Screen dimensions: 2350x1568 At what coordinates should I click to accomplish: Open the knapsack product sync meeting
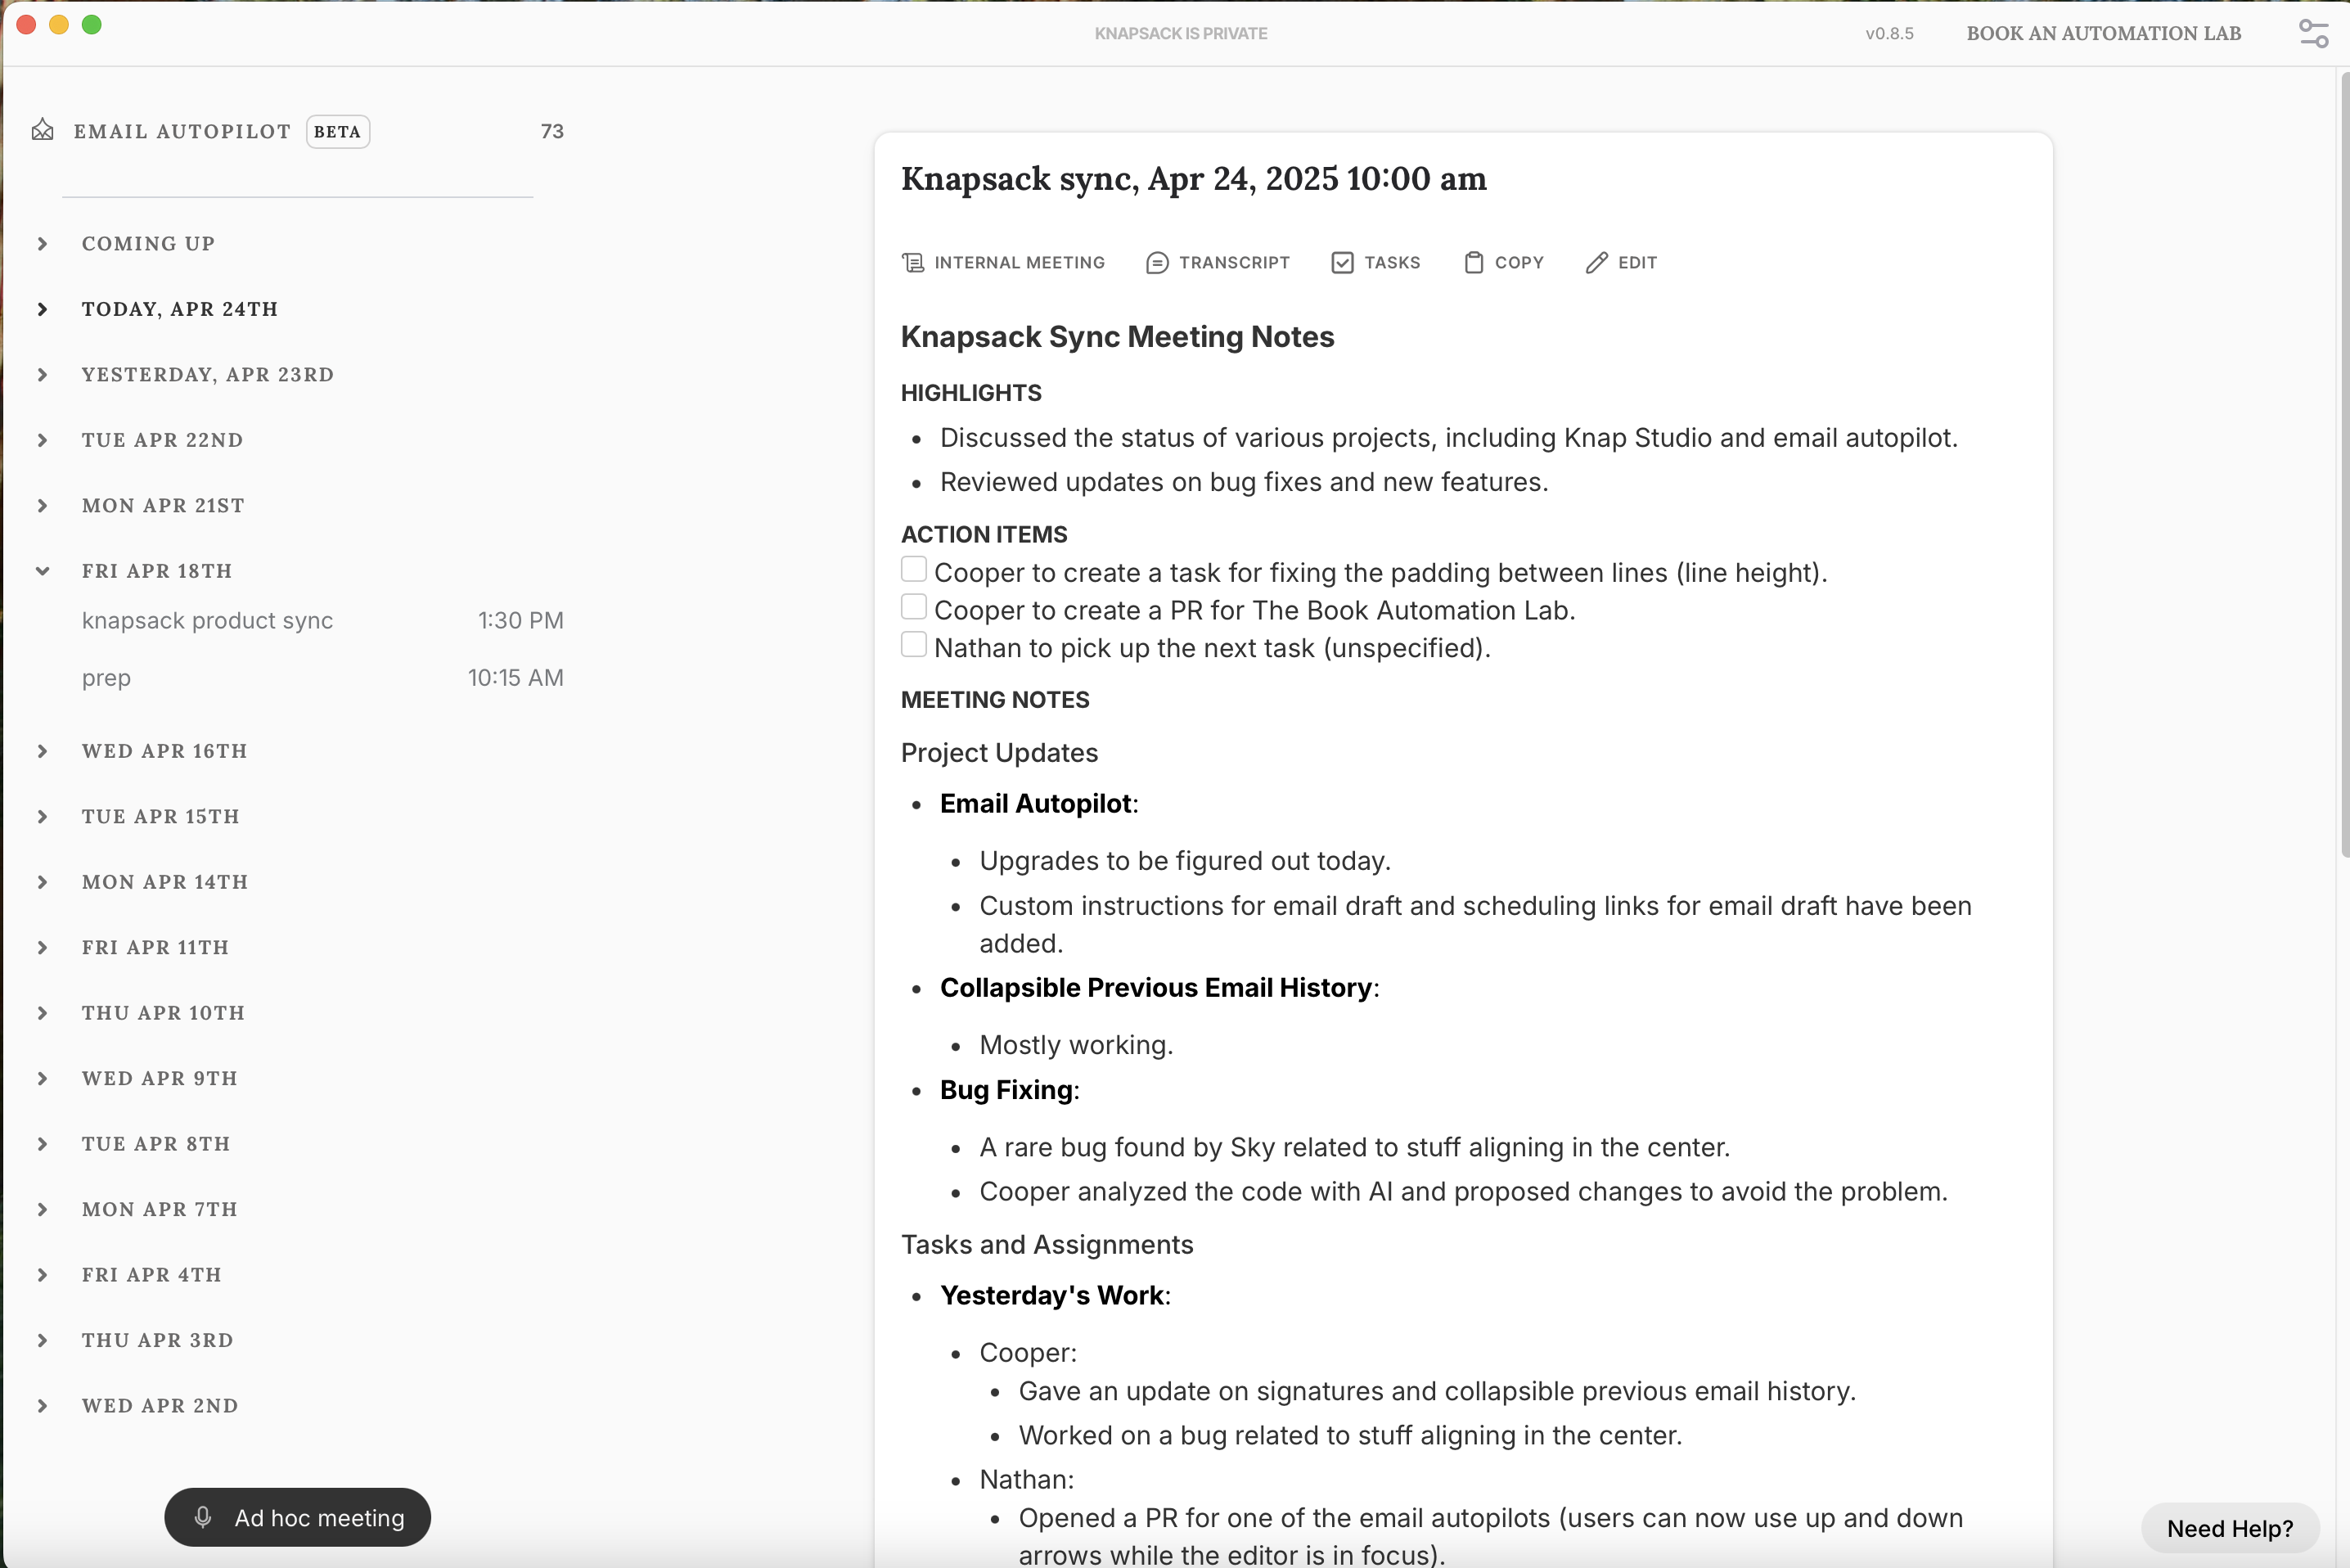point(208,621)
